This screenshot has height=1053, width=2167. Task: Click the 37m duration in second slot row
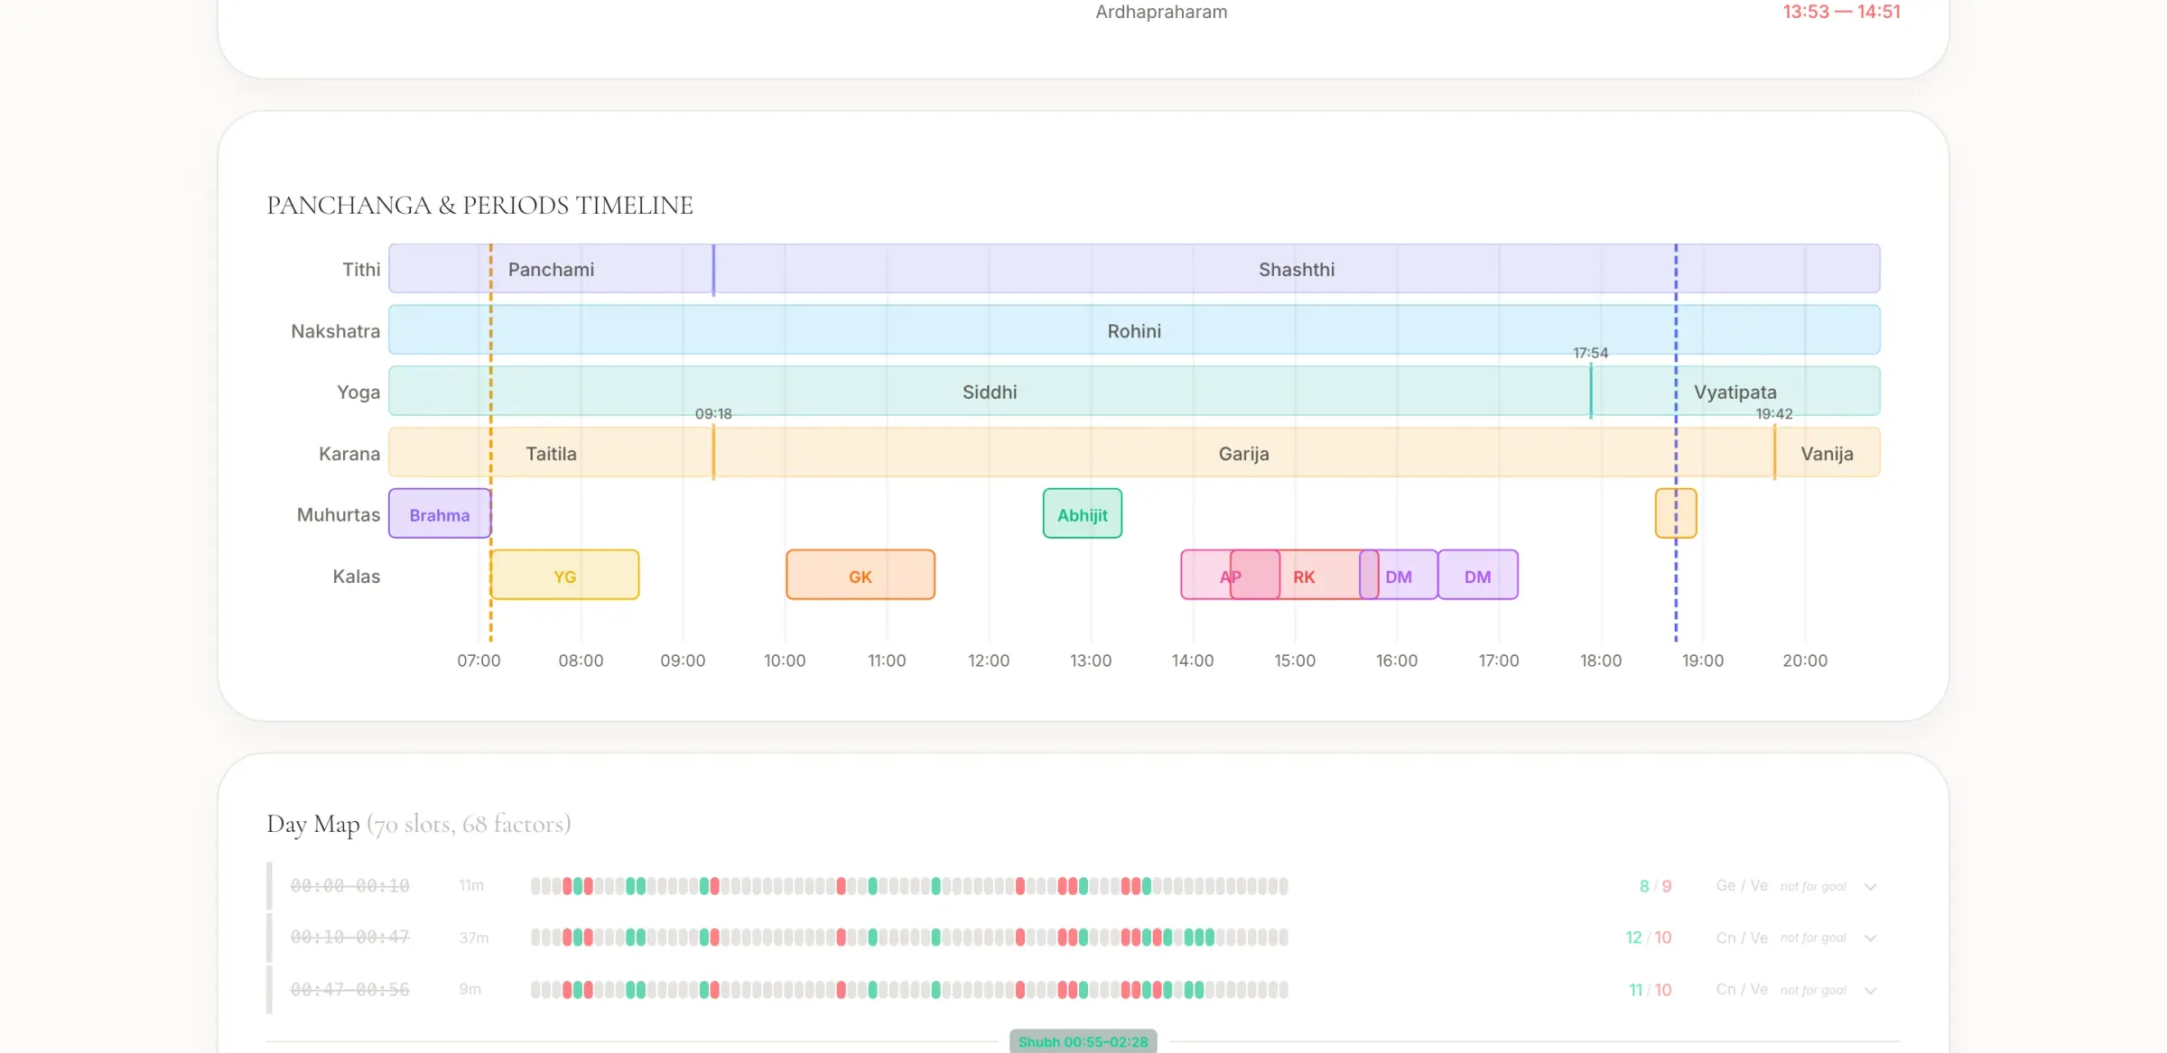click(x=474, y=938)
